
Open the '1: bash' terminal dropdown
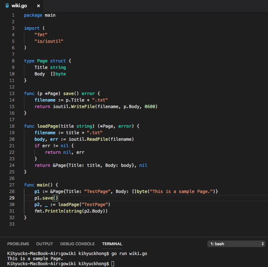(x=236, y=244)
